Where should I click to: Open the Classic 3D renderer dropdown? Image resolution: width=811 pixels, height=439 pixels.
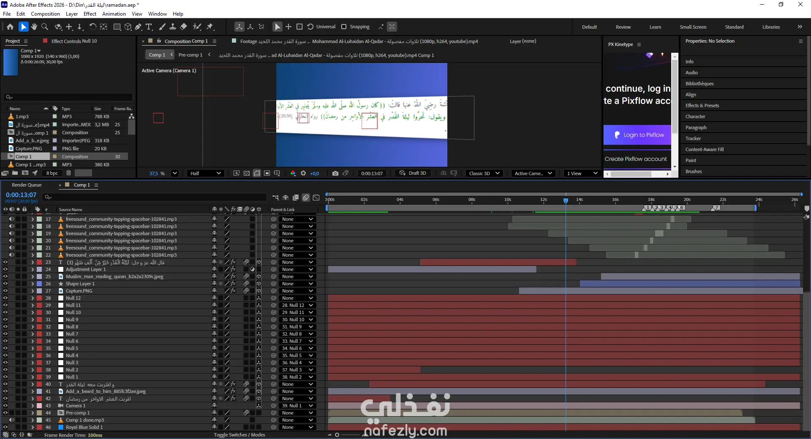(x=484, y=173)
